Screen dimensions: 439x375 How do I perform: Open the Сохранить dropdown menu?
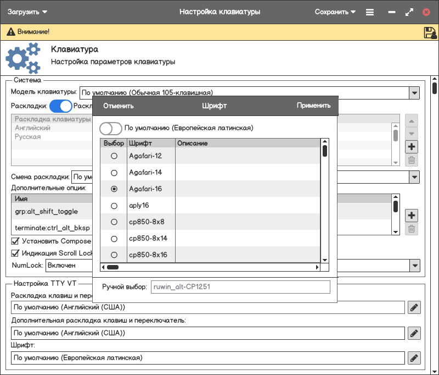(335, 12)
